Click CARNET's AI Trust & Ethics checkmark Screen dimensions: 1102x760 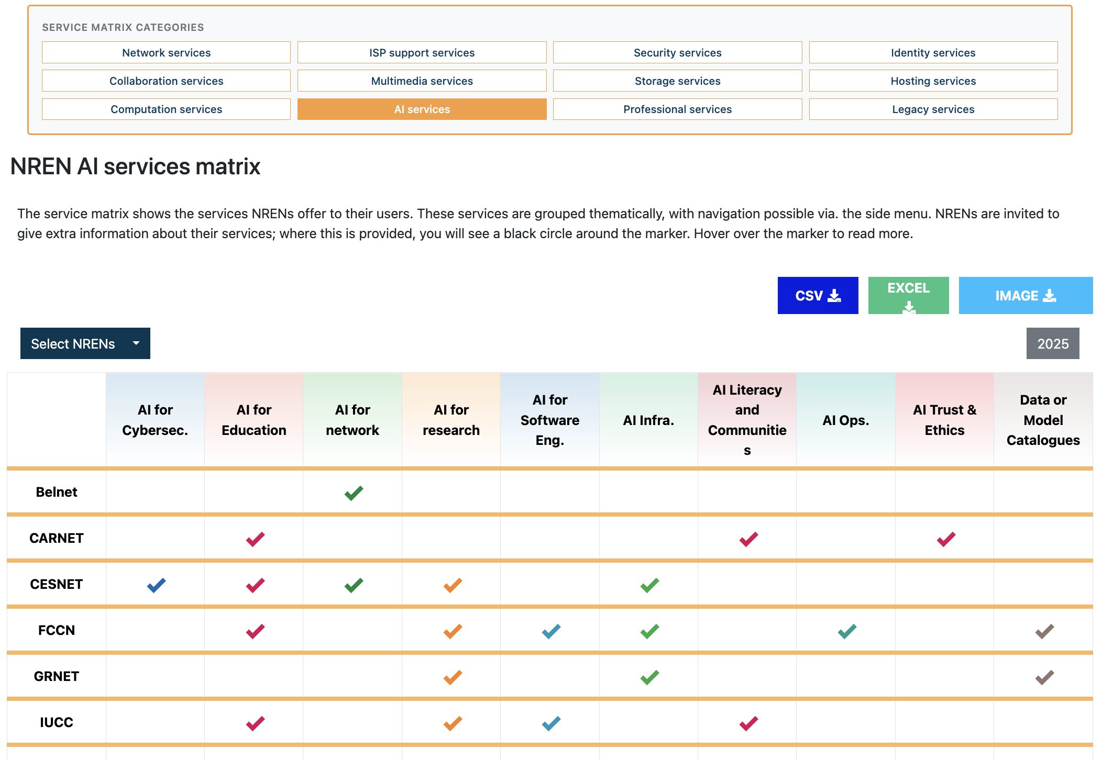click(946, 539)
